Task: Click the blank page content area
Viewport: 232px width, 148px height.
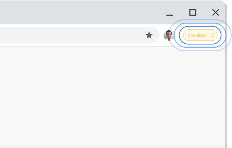Action: point(109,97)
